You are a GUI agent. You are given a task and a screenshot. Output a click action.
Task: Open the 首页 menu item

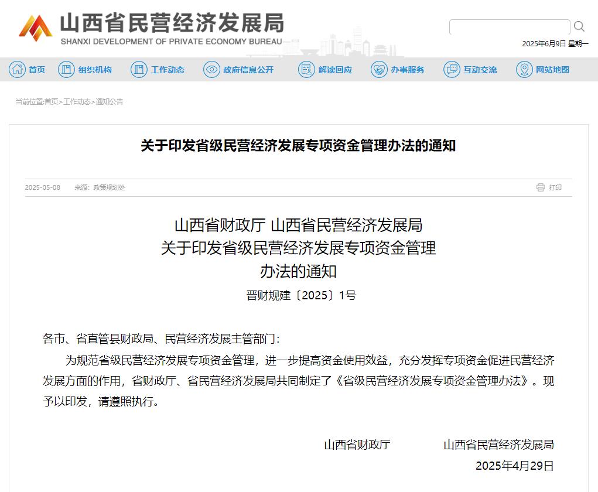(37, 70)
